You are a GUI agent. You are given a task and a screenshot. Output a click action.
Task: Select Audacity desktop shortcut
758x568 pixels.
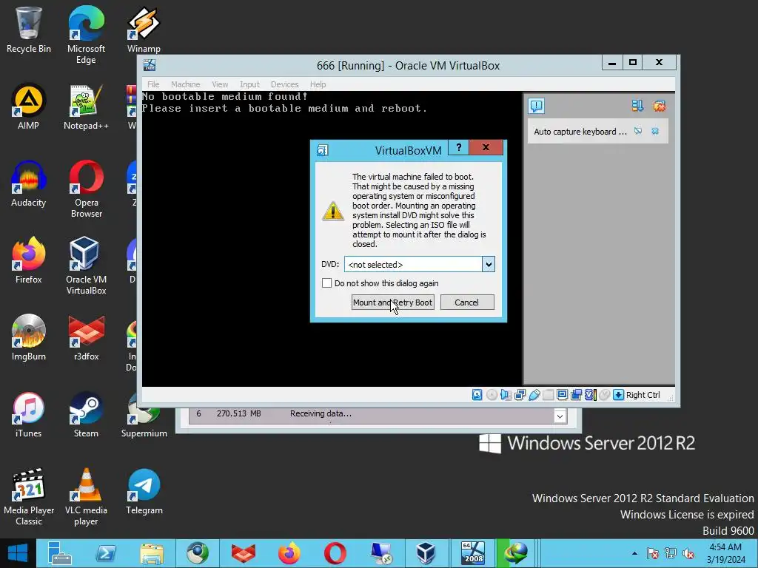click(x=29, y=183)
